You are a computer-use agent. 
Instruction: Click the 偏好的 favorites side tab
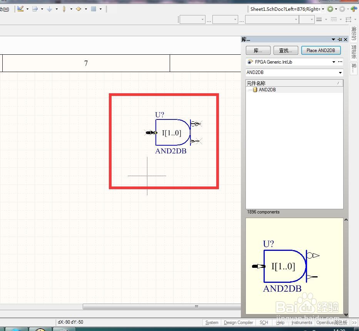[x=354, y=33]
